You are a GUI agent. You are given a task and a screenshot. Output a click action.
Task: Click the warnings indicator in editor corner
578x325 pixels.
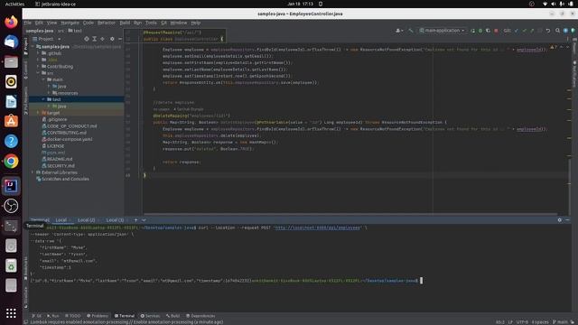click(554, 47)
